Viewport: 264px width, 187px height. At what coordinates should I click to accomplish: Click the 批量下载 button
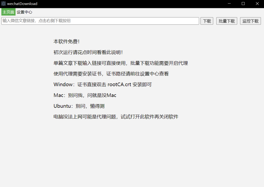pyautogui.click(x=227, y=21)
